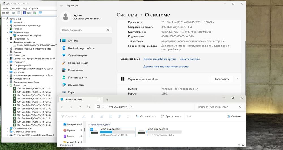Open the blue Help icon in Device Manager
Screen dimensions: 283x150
pos(25,13)
